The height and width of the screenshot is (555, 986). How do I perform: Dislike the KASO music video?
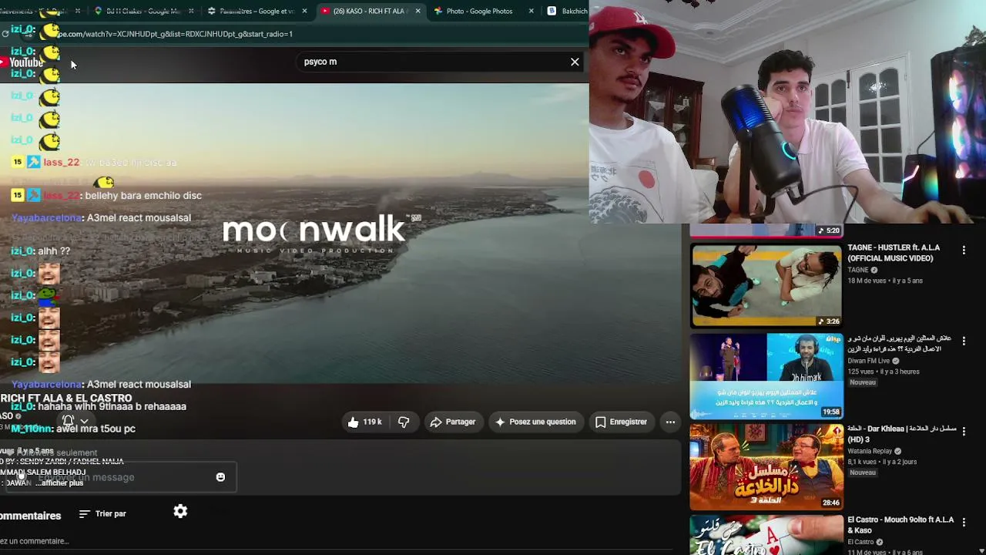coord(404,422)
